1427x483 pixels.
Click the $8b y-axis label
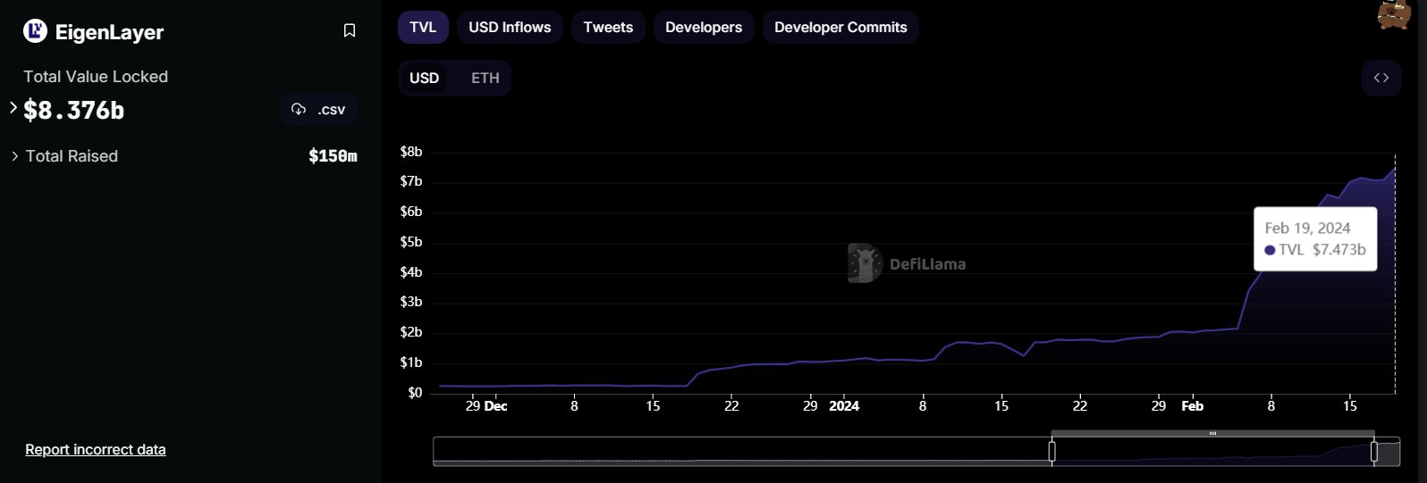[x=411, y=152]
